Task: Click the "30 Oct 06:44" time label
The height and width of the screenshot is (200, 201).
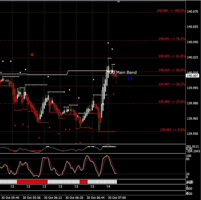Action: [x=96, y=197]
